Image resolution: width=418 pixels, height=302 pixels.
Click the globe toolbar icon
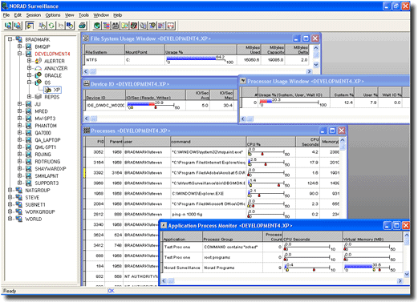(x=97, y=26)
